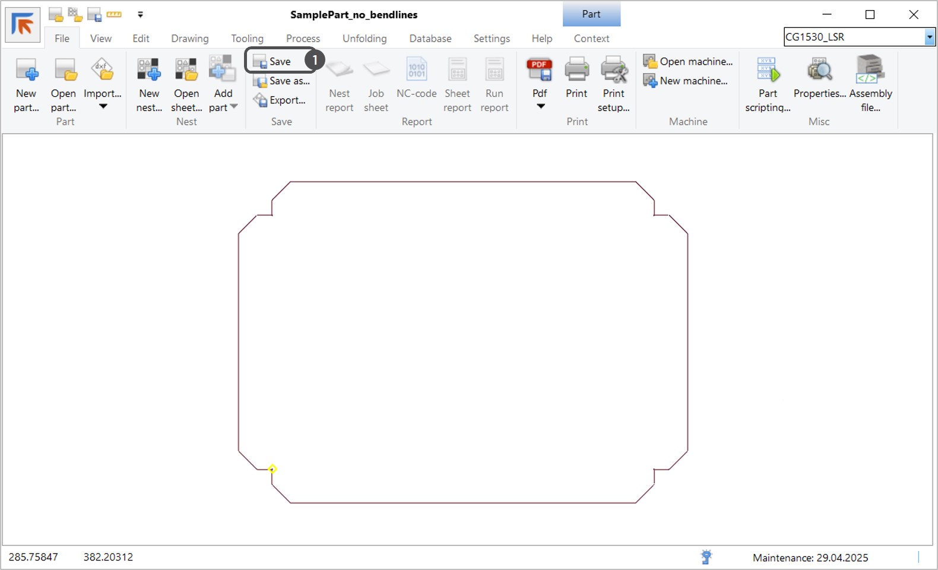This screenshot has width=938, height=570.
Task: Click the New part icon
Action: [26, 71]
